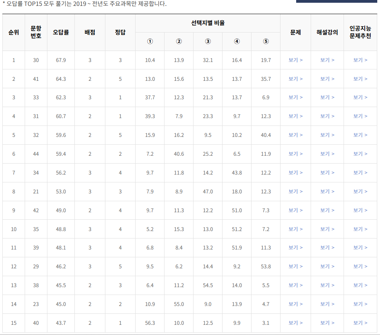
Task: Open AI problem recommendation for question 42
Action: 360,210
